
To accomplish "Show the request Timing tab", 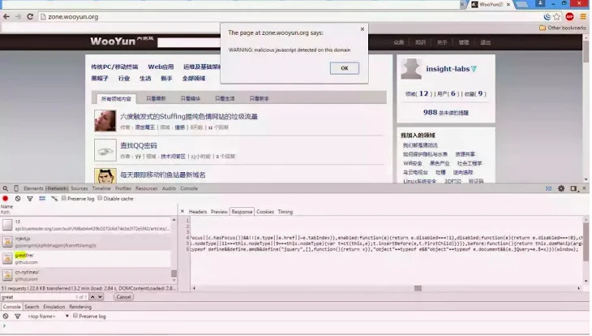I will (x=285, y=212).
